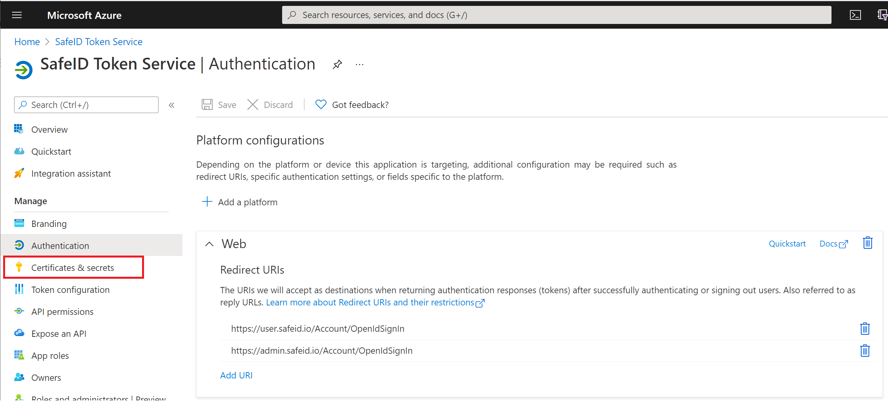Pin the Authentication blade
The height and width of the screenshot is (402, 888).
[x=337, y=64]
